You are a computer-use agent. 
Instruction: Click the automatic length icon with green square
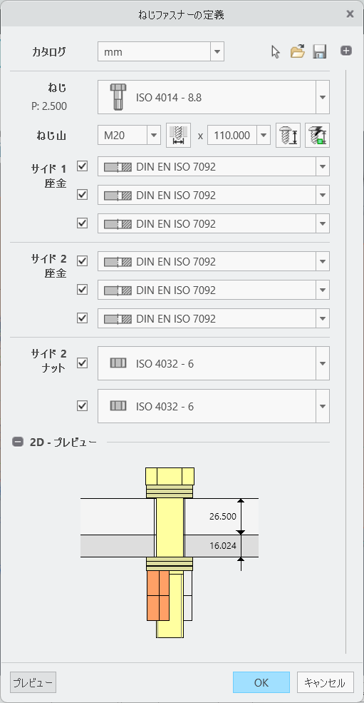318,135
